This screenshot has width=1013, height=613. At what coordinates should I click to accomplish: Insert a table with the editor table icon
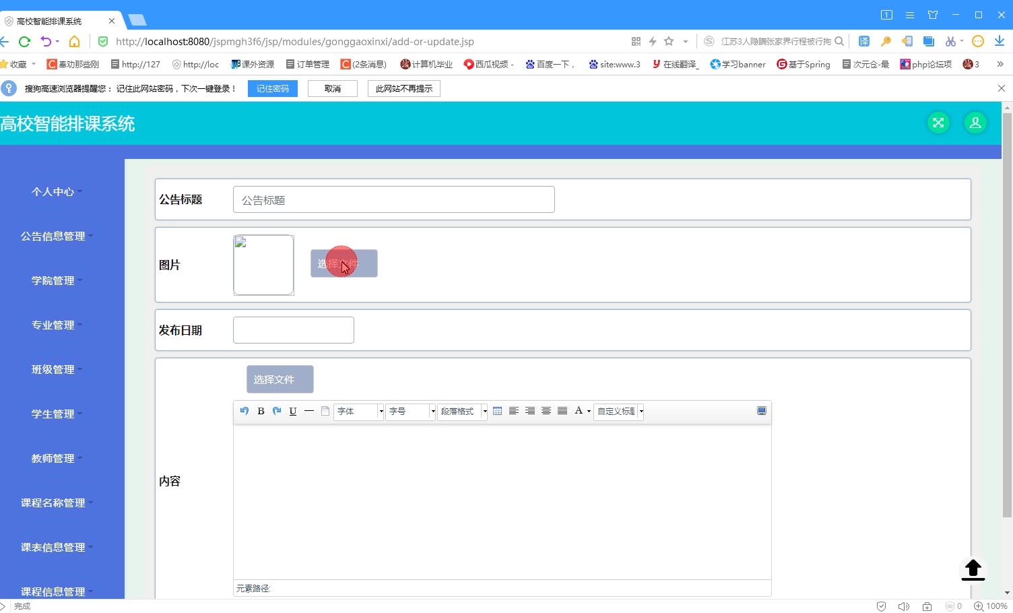coord(498,411)
